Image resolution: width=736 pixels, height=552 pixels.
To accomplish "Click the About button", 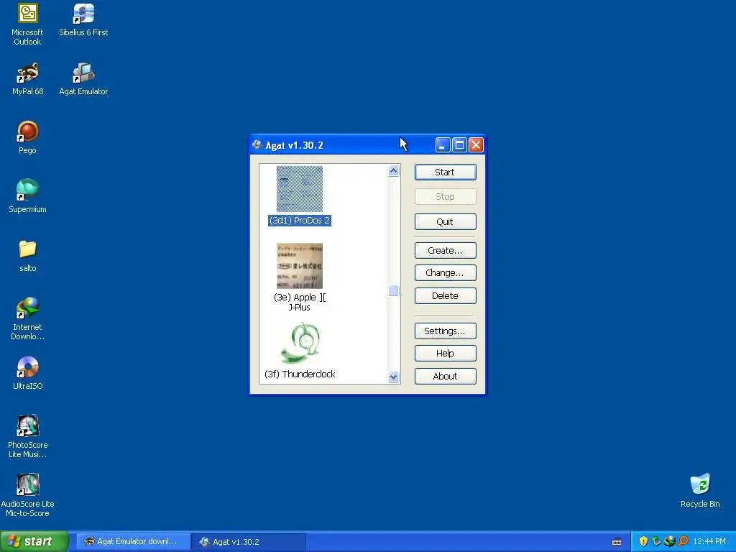I will pyautogui.click(x=445, y=377).
